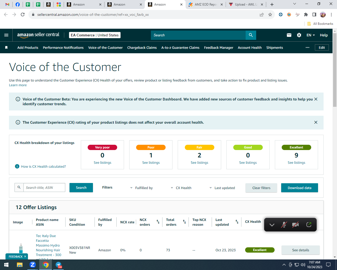Click the bookmark icon left of Add Products
This screenshot has width=337, height=270.
tap(6, 47)
